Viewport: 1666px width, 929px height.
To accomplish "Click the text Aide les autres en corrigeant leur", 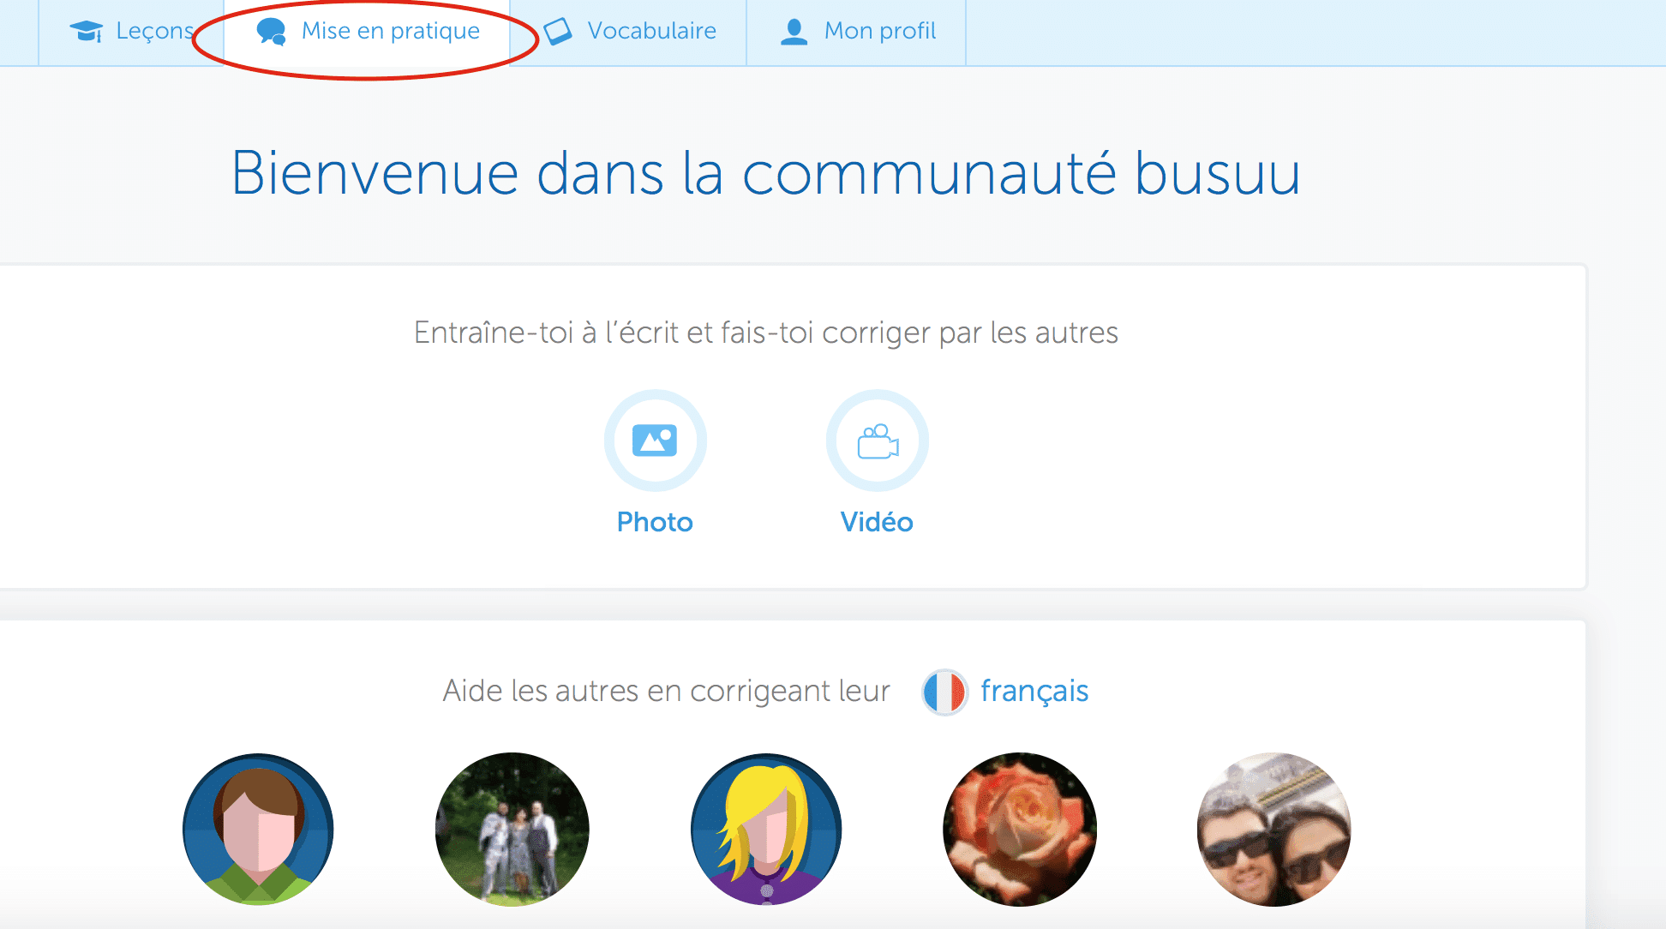I will point(666,691).
